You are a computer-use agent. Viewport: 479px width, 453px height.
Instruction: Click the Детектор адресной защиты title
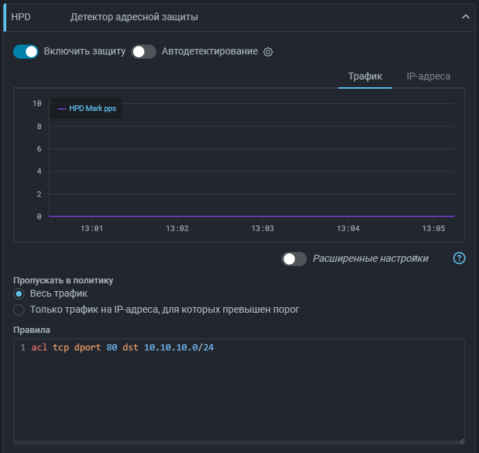(x=134, y=17)
